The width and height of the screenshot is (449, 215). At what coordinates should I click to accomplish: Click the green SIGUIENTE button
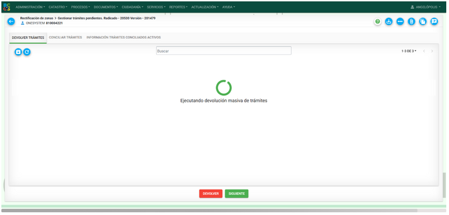pyautogui.click(x=236, y=194)
